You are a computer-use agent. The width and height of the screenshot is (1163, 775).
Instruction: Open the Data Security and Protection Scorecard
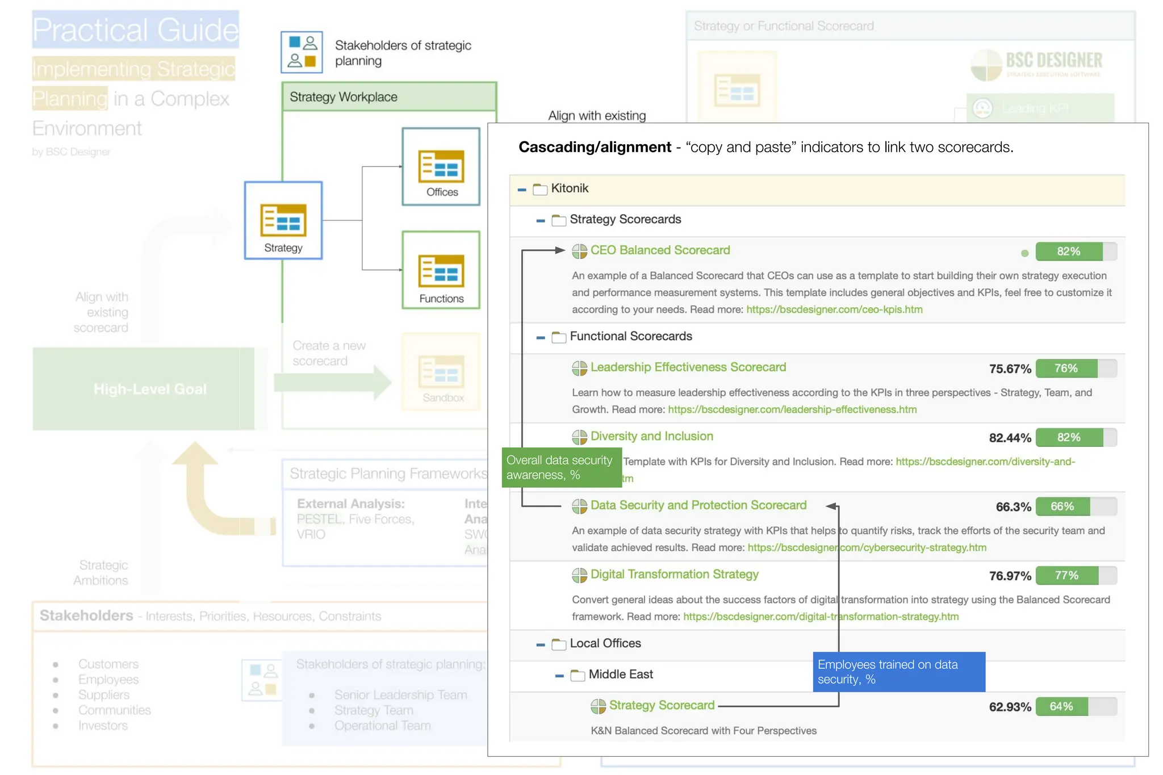(698, 505)
